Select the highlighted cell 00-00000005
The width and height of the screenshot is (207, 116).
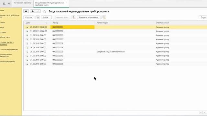click(x=72, y=27)
